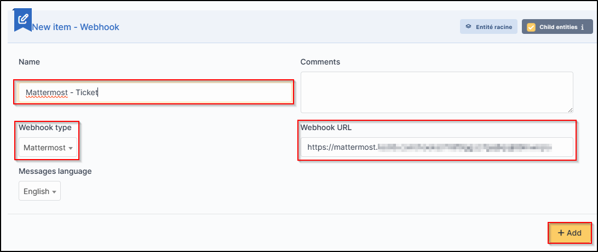Screen dimensions: 598x252
Task: Click the Webhook type label
Action: (x=45, y=127)
